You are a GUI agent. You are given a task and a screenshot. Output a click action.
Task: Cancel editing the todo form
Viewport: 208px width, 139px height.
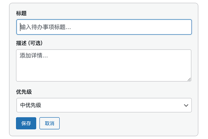click(x=49, y=123)
